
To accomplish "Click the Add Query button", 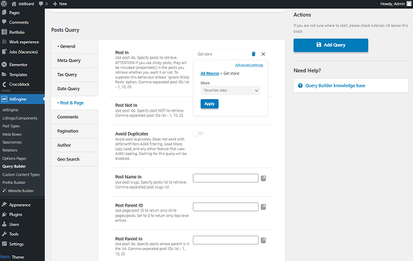I will 331,45.
